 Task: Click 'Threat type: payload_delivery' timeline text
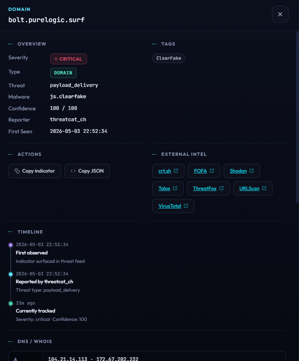click(x=48, y=290)
